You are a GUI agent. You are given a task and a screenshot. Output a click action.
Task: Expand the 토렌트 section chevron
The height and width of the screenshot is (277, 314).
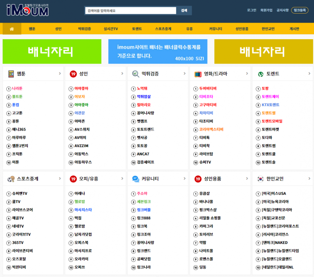click(x=309, y=73)
